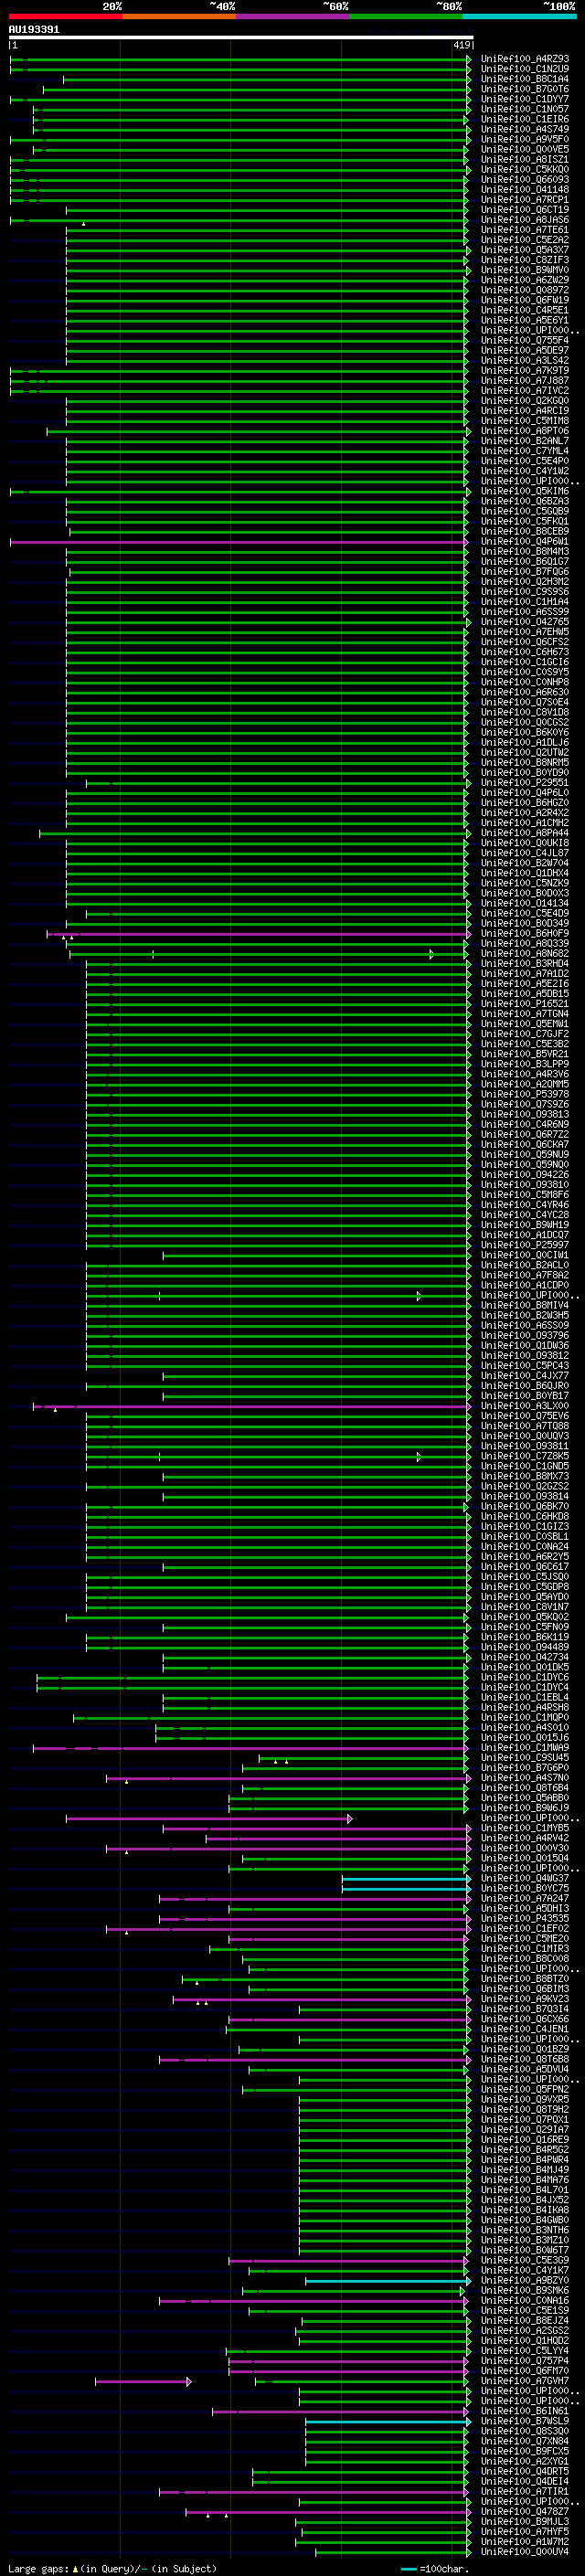
Task: Click the cyan alignment bar of UniRef100_Q4WG37
Action: [x=406, y=1879]
